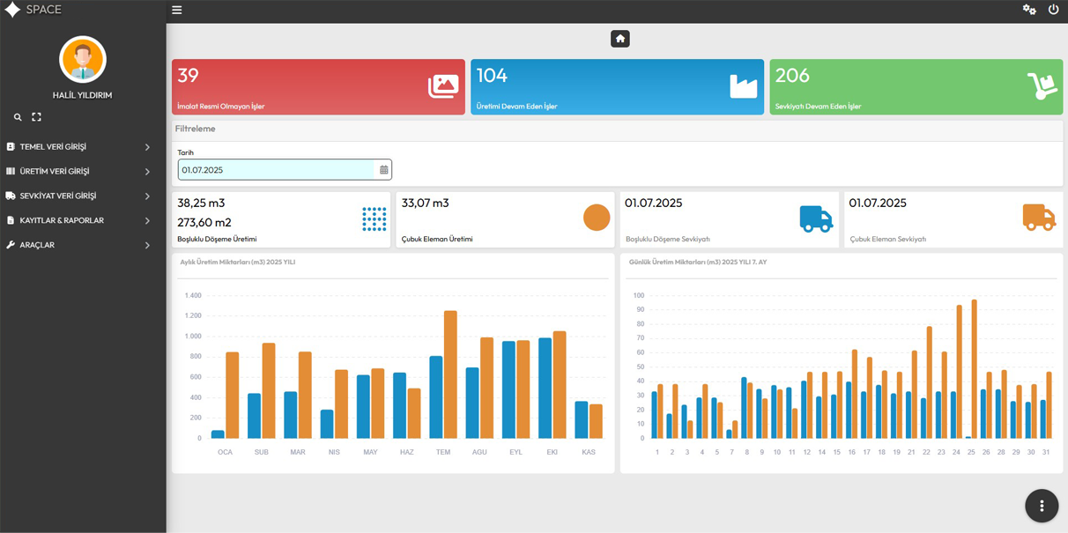Expand the Sevkiyat Veri Girişi menu
Viewport: 1068px width, 533px height.
(x=79, y=196)
